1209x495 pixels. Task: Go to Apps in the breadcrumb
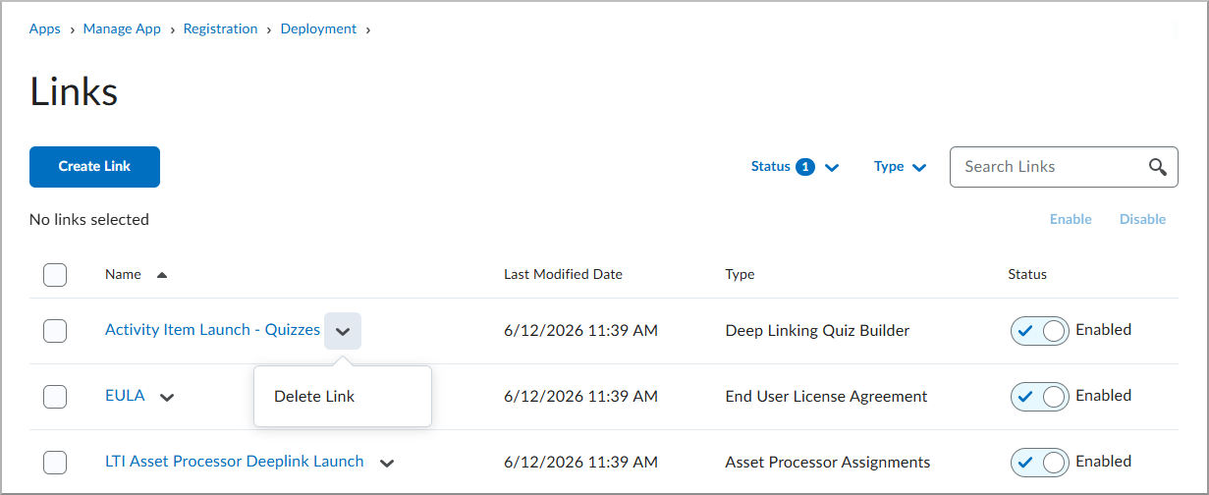click(x=45, y=28)
